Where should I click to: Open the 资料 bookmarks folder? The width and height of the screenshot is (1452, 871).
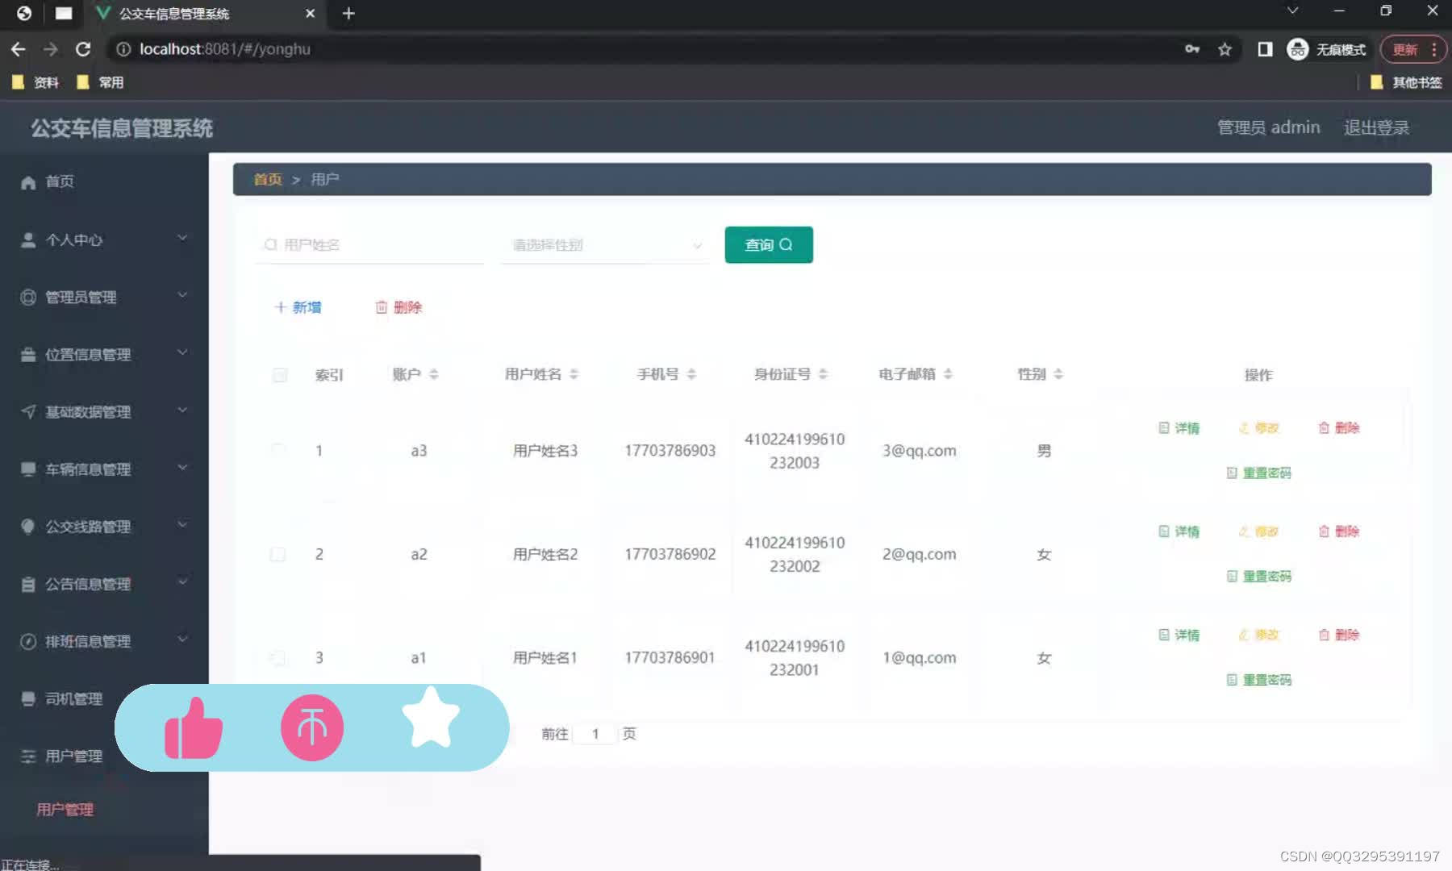tap(35, 82)
